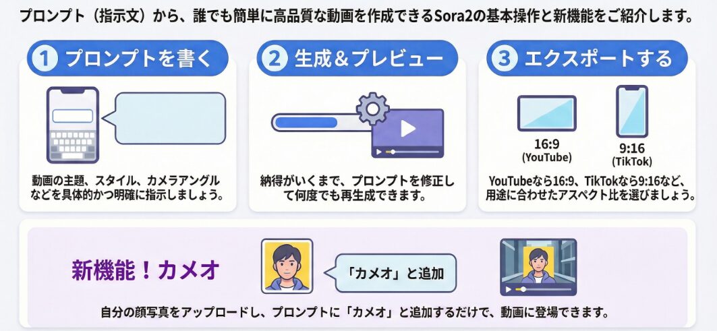
Task: Click the large play button on the video illustration
Action: [407, 129]
